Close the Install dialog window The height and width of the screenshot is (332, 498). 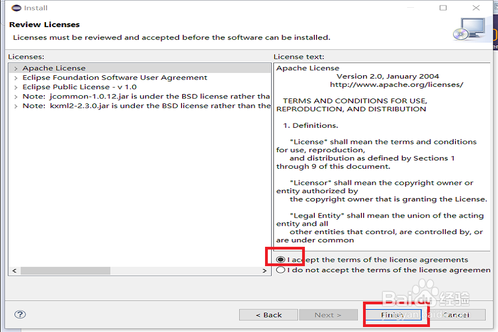[x=476, y=8]
